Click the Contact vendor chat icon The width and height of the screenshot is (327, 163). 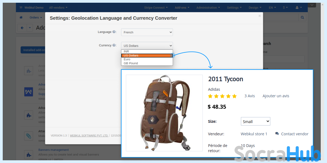[x=277, y=134]
